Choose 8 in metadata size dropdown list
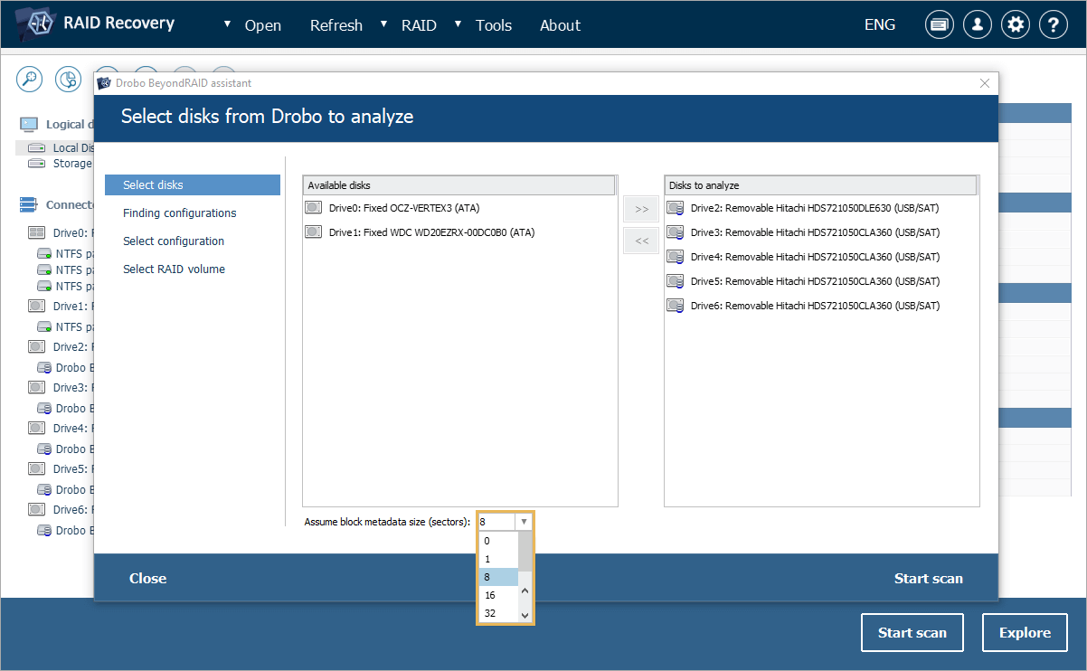Viewport: 1087px width, 671px height. coord(498,577)
